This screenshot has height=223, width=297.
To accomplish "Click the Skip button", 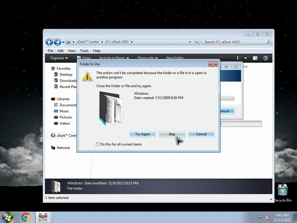I will click(172, 134).
